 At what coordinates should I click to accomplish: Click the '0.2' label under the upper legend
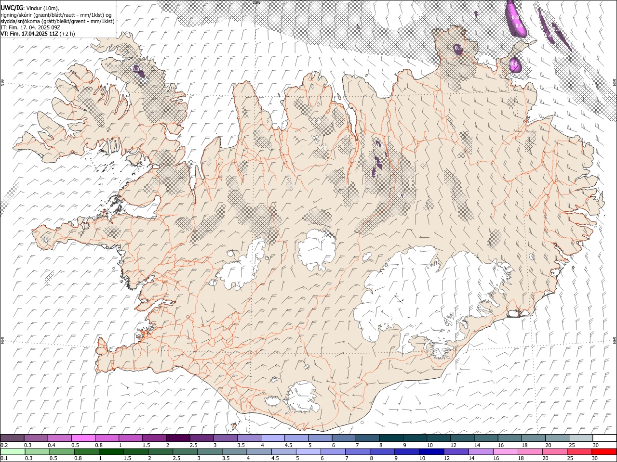tap(4, 445)
